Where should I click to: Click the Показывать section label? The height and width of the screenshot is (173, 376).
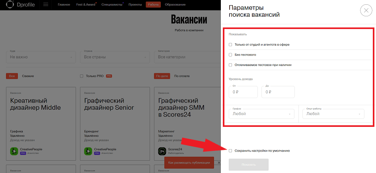click(238, 34)
